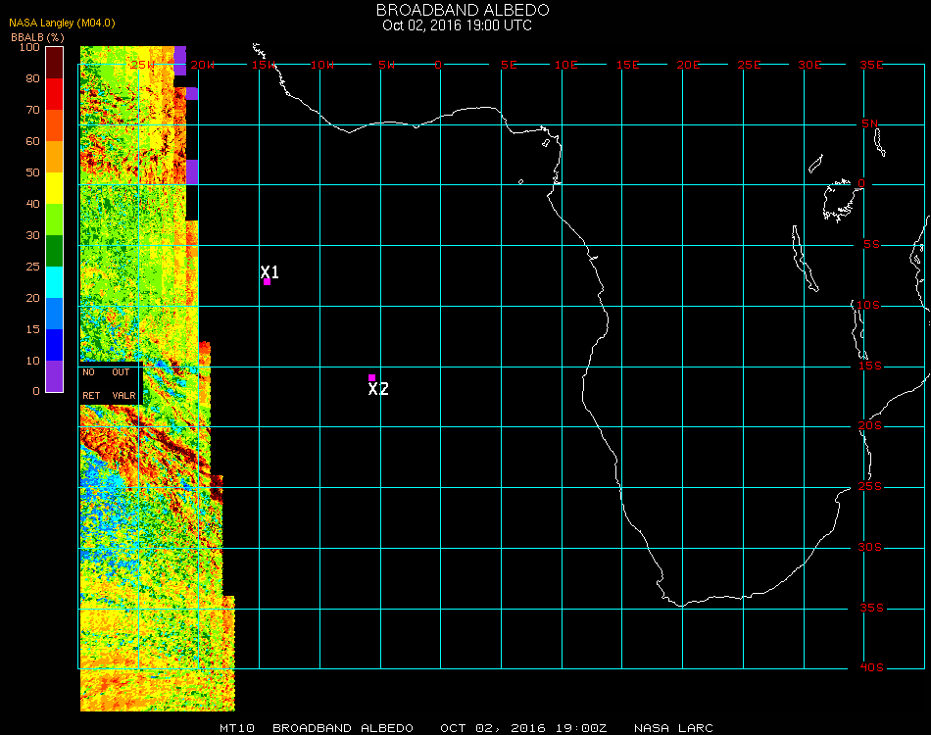
Task: Click the OUT VALR legend entry
Action: (x=123, y=384)
